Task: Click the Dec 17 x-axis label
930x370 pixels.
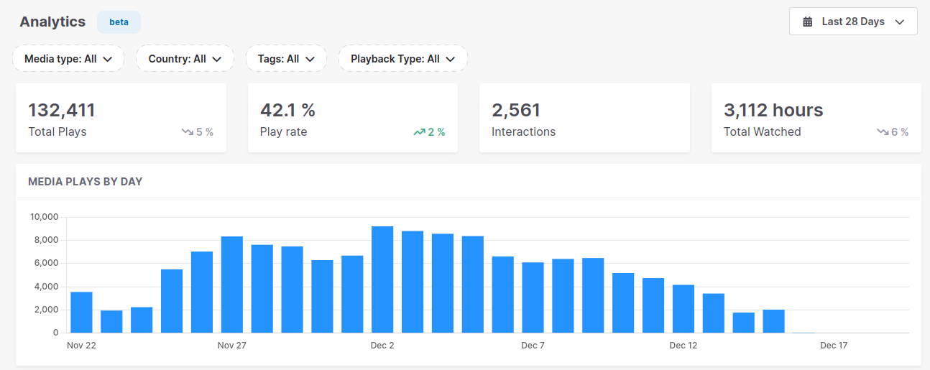Action: click(834, 346)
